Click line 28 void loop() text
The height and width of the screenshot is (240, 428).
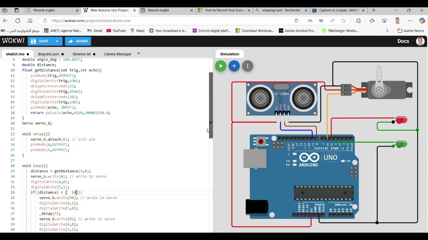click(x=35, y=166)
